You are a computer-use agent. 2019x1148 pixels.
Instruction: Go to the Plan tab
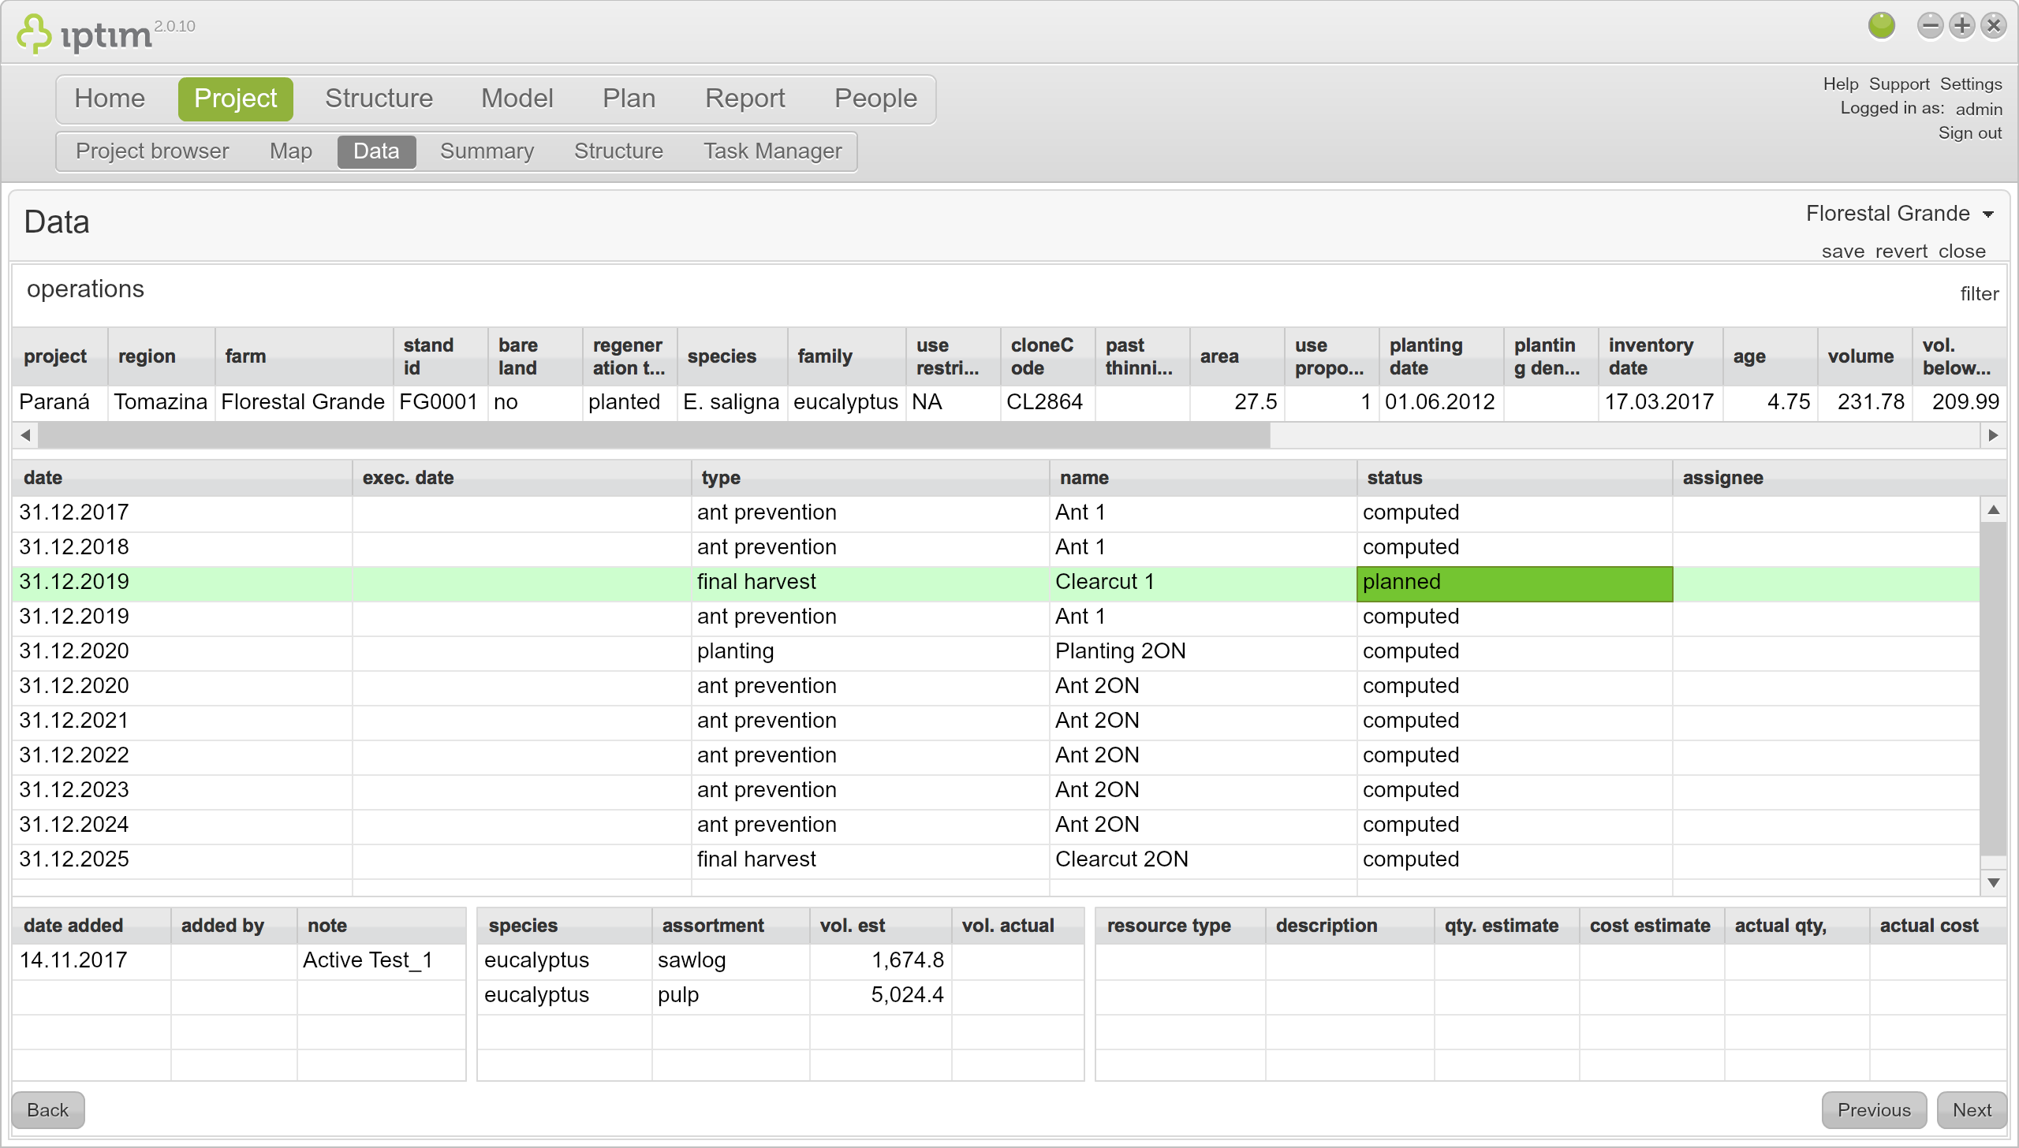(x=629, y=99)
